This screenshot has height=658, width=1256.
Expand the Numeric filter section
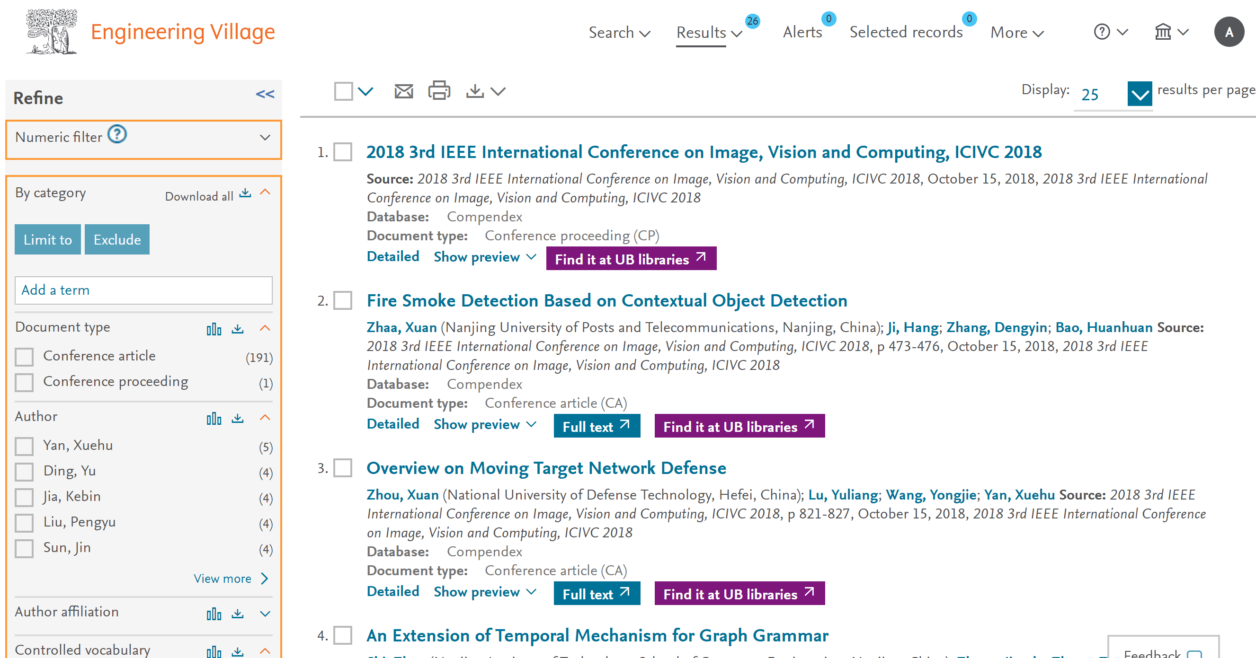coord(265,137)
